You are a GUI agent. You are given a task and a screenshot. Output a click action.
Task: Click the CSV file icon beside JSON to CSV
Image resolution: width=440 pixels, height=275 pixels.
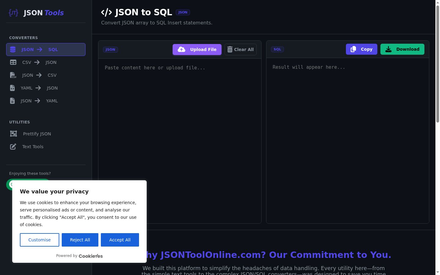tap(13, 75)
